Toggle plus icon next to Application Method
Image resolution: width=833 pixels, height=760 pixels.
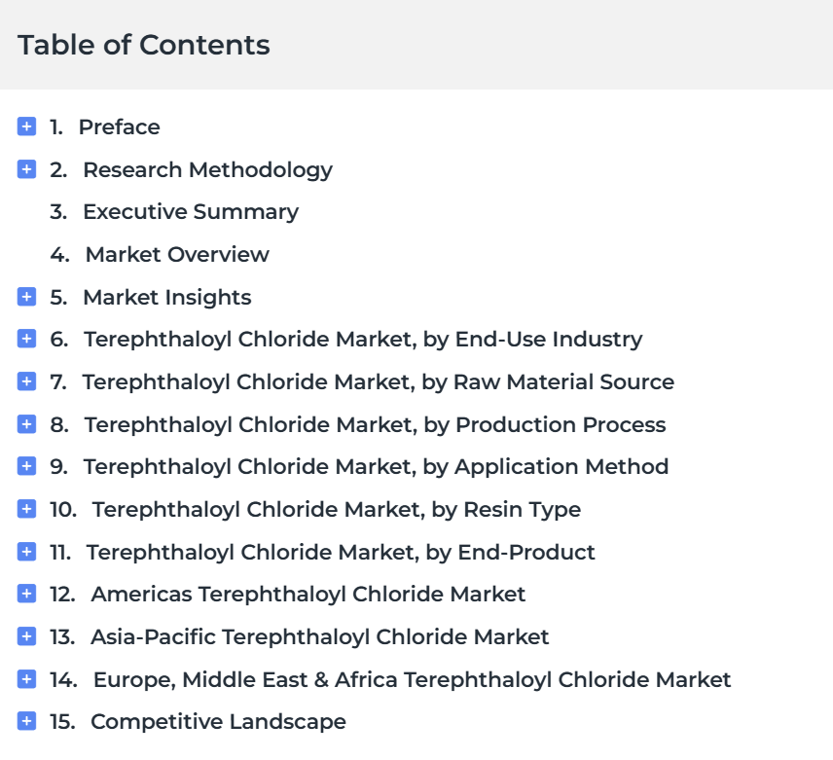(26, 466)
